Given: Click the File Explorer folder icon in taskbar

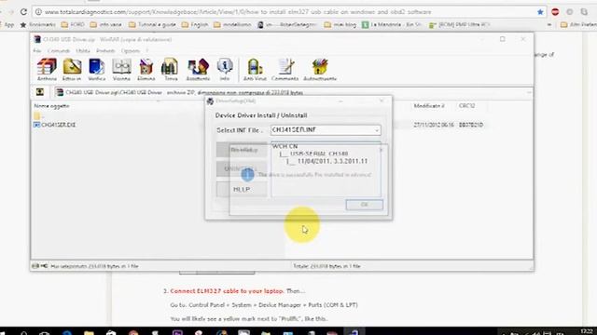Looking at the screenshot, I should pyautogui.click(x=89, y=333).
